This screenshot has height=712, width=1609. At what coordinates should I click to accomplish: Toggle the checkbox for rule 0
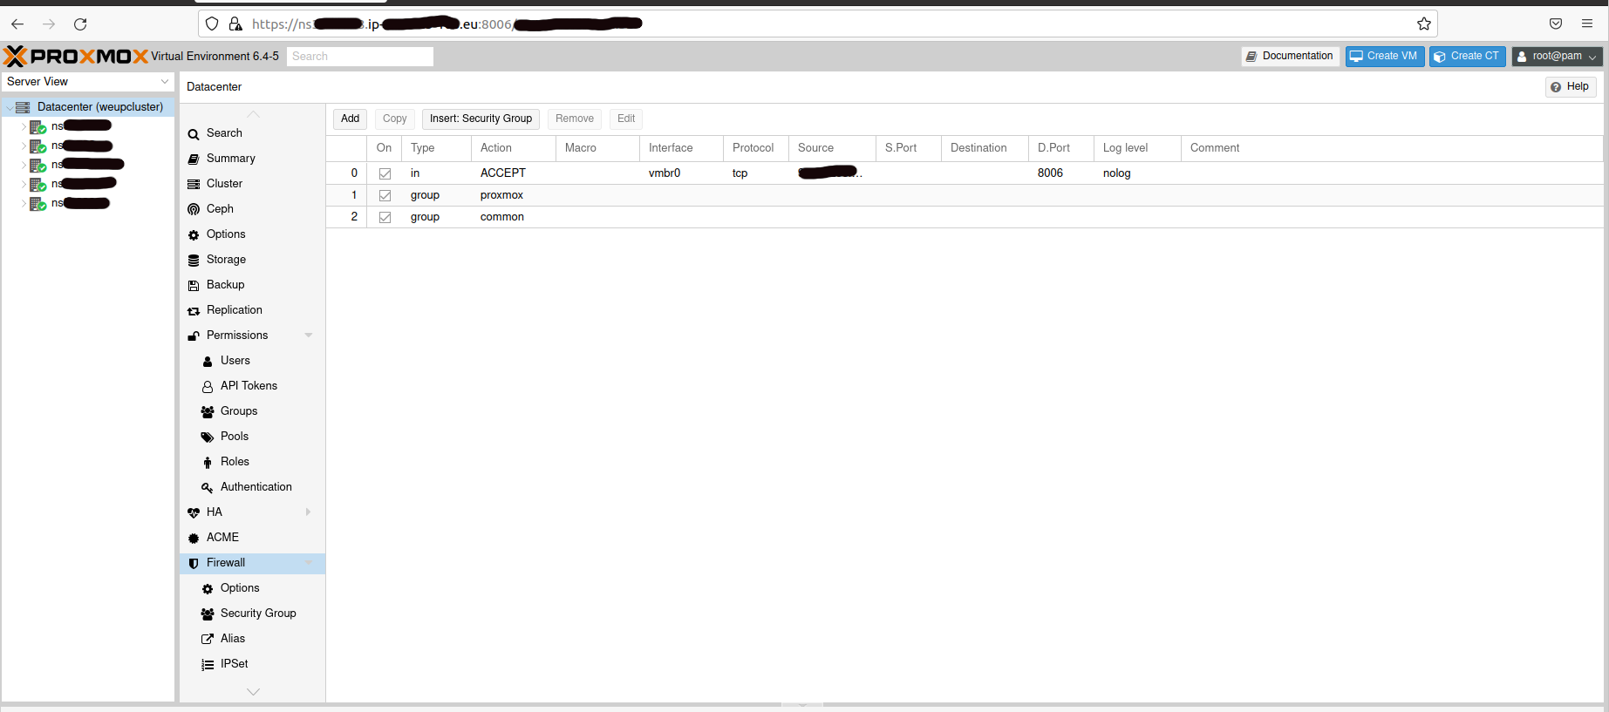pos(385,173)
